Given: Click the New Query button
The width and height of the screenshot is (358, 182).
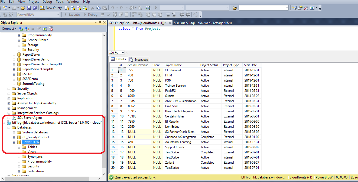Looking at the screenshot, I should 51,8.
